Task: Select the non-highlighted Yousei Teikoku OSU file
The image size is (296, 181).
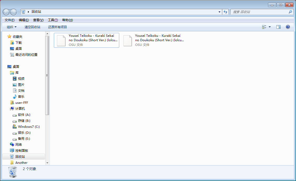Action: click(x=153, y=40)
